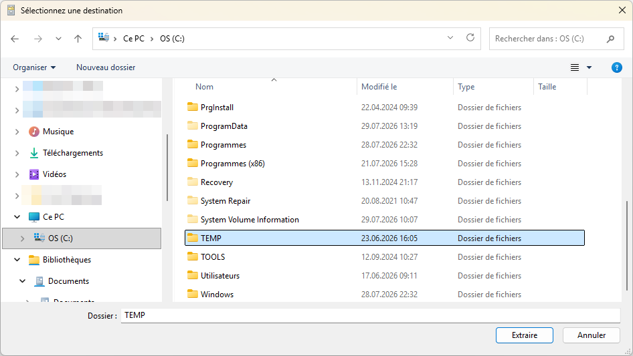633x356 pixels.
Task: Open Téléchargements in the navigation pane
Action: [73, 153]
